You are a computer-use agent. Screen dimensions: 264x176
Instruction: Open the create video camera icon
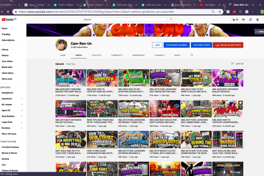click(x=243, y=20)
